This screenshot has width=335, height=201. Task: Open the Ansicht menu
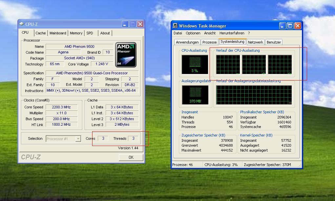210,33
